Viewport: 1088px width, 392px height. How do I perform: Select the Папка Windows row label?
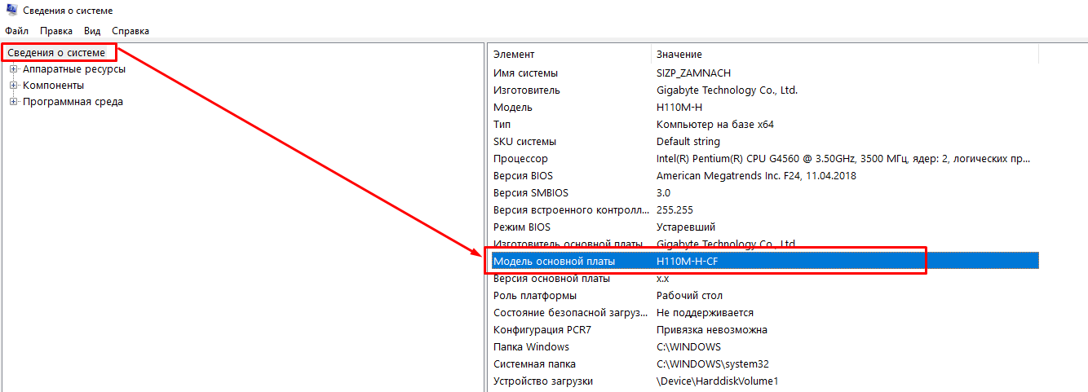[x=532, y=347]
